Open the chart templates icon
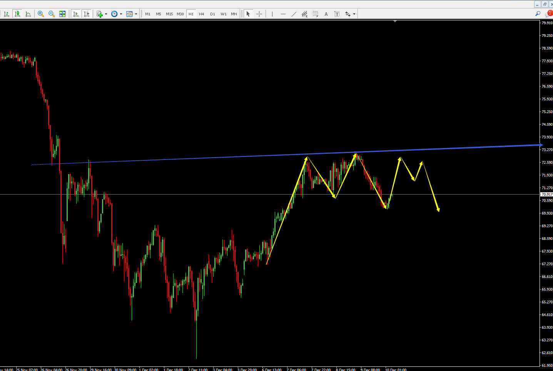 tap(129, 14)
